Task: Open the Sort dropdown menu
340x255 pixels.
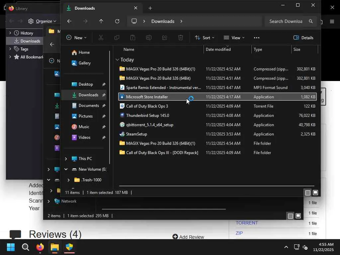Action: [x=205, y=38]
